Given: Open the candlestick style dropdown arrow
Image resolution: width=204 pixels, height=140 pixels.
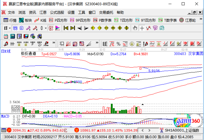Looking at the screenshot, I should click(x=46, y=28).
